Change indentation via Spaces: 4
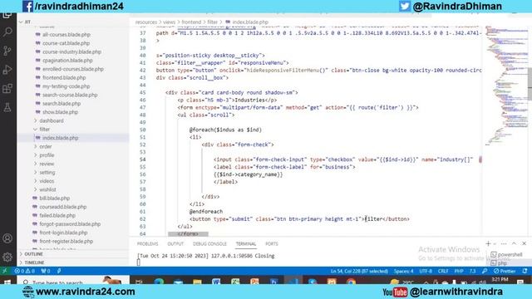 click(x=403, y=271)
